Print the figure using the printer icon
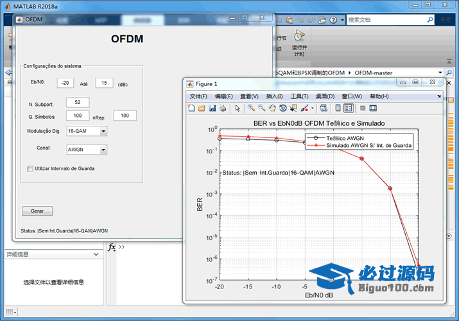The height and width of the screenshot is (321, 459). pyautogui.click(x=222, y=108)
